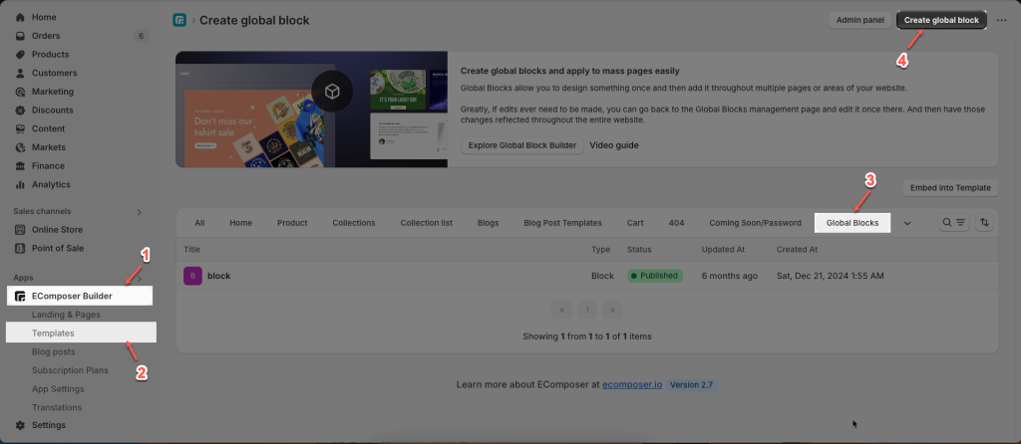Click the Updated At column header
This screenshot has height=444, width=1021.
[x=723, y=250]
